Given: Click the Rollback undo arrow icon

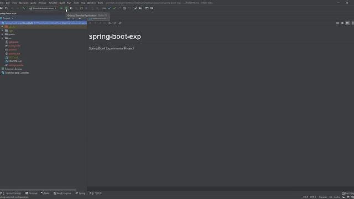Looking at the screenshot, I should tap(129, 8).
